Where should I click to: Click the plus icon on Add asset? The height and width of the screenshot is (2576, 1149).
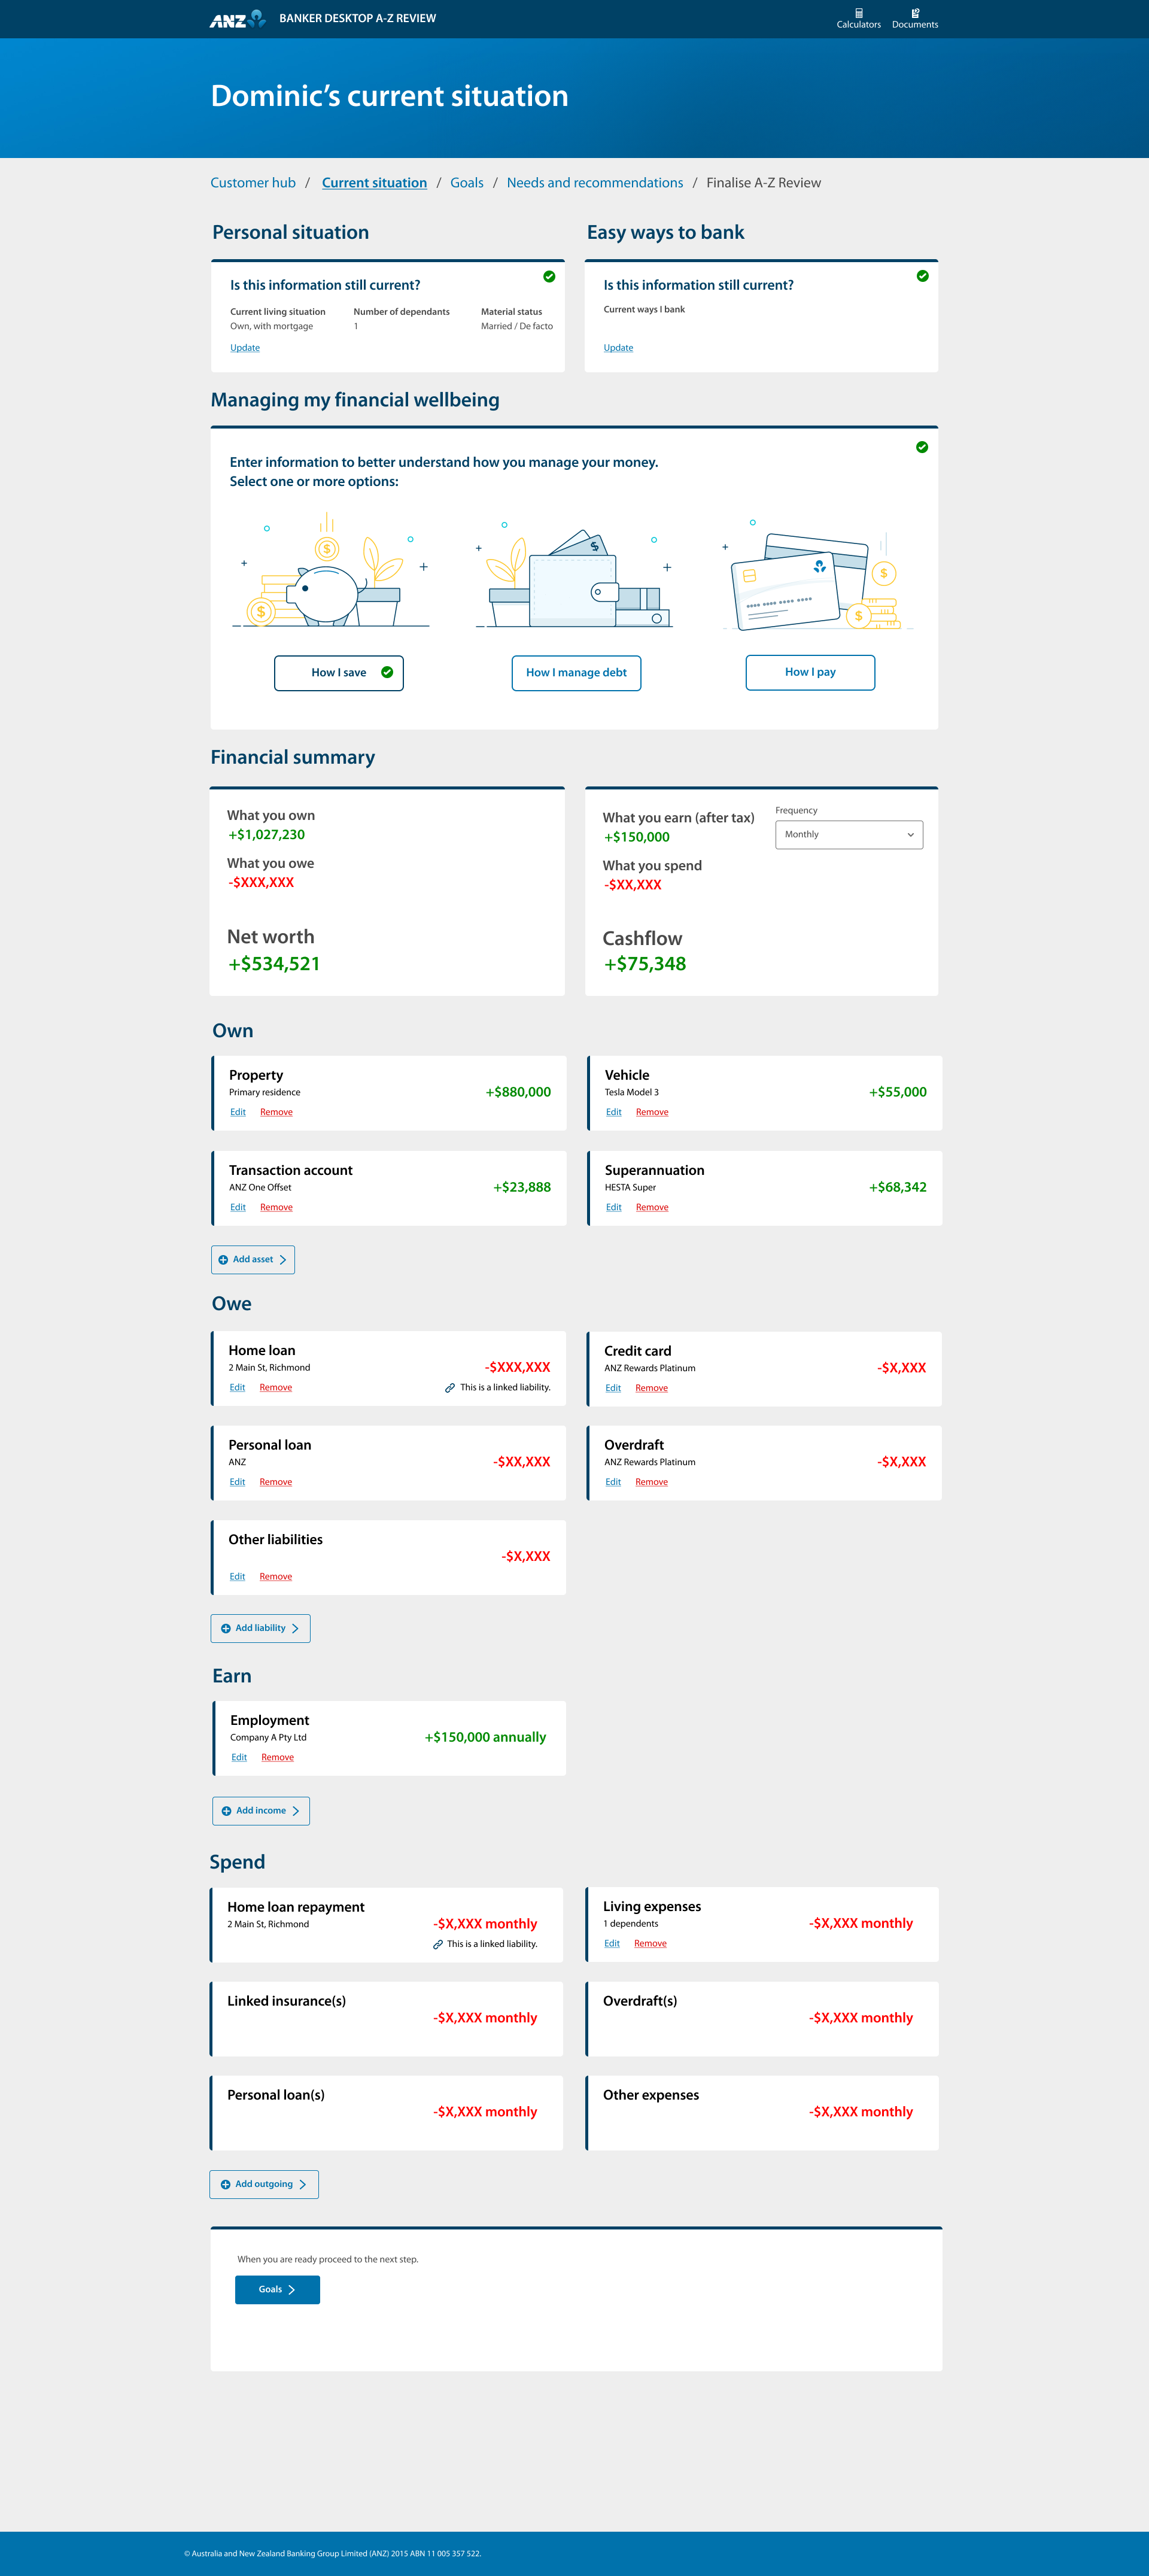224,1259
